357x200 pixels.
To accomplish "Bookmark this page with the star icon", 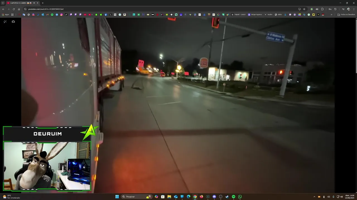I will pyautogui.click(x=304, y=9).
